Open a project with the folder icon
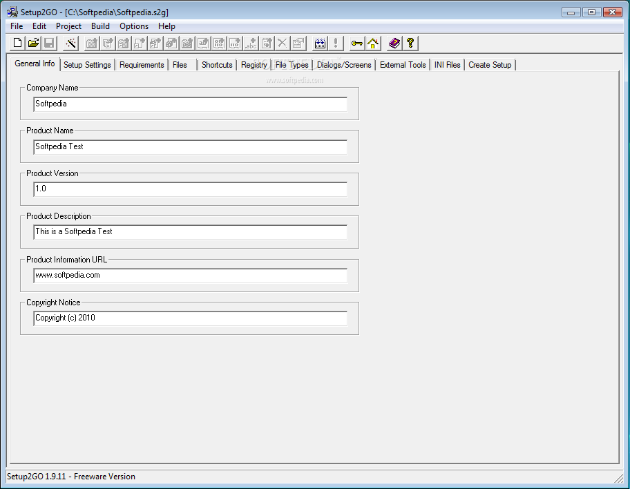 34,43
